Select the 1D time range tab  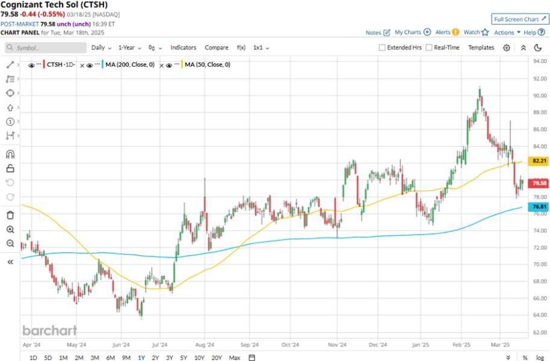pyautogui.click(x=33, y=357)
